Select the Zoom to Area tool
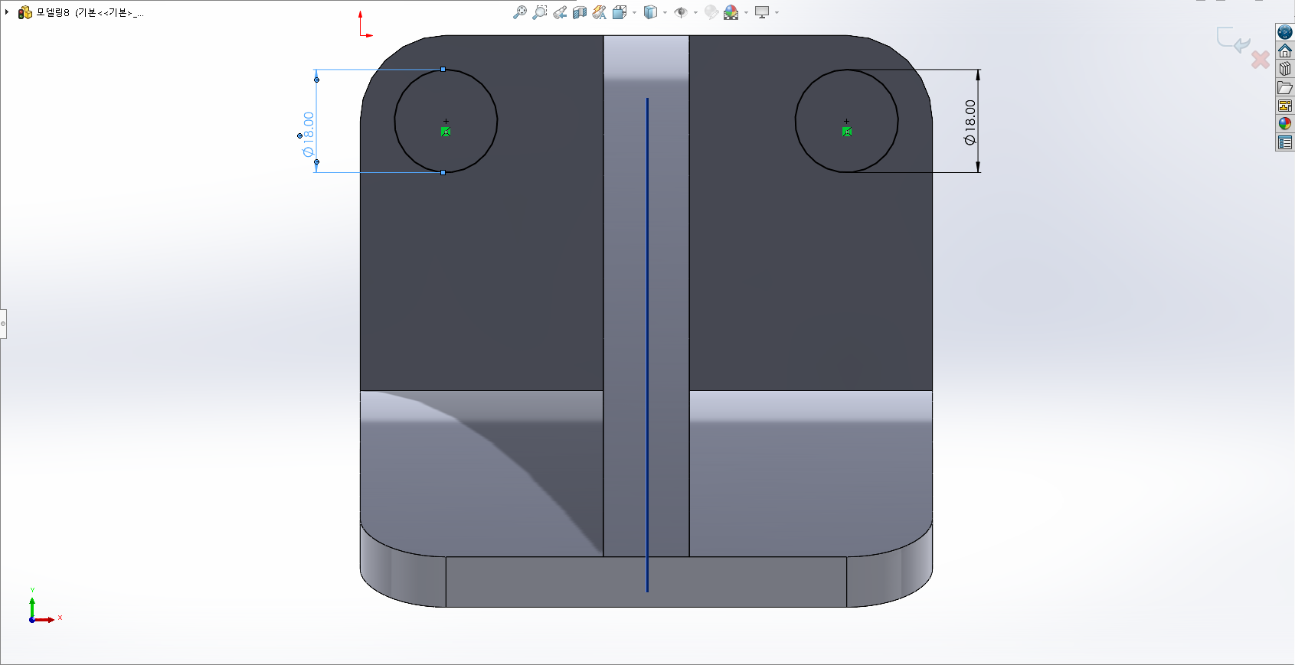Viewport: 1295px width, 665px height. [540, 12]
